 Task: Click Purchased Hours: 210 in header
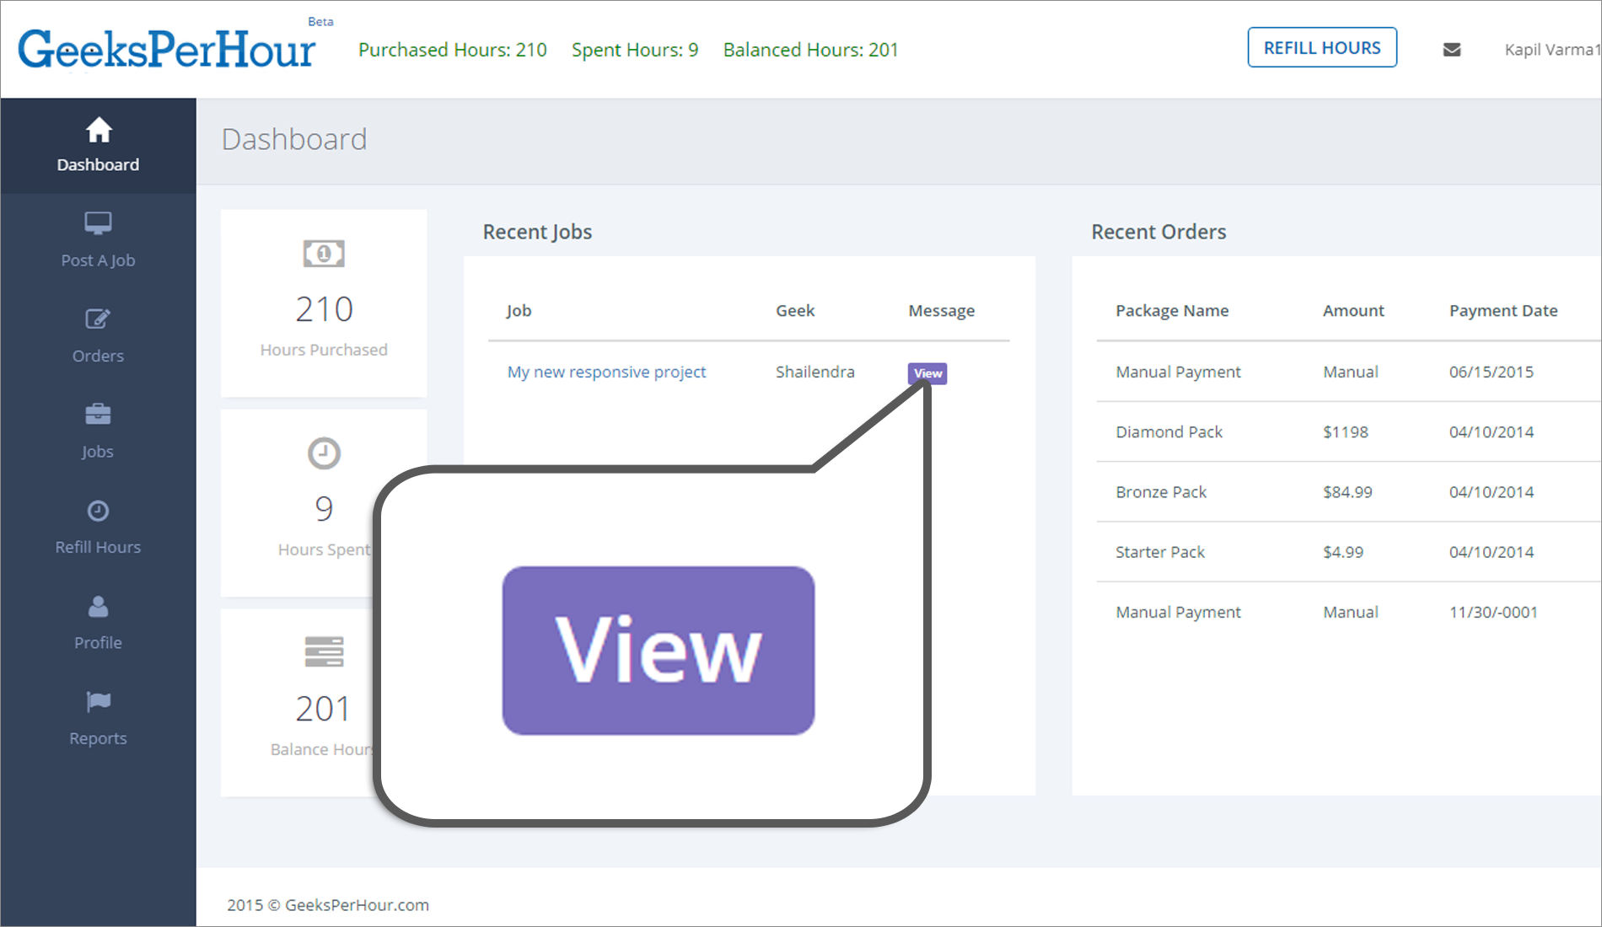coord(453,50)
